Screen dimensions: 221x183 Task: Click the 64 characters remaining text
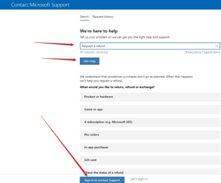pos(94,52)
